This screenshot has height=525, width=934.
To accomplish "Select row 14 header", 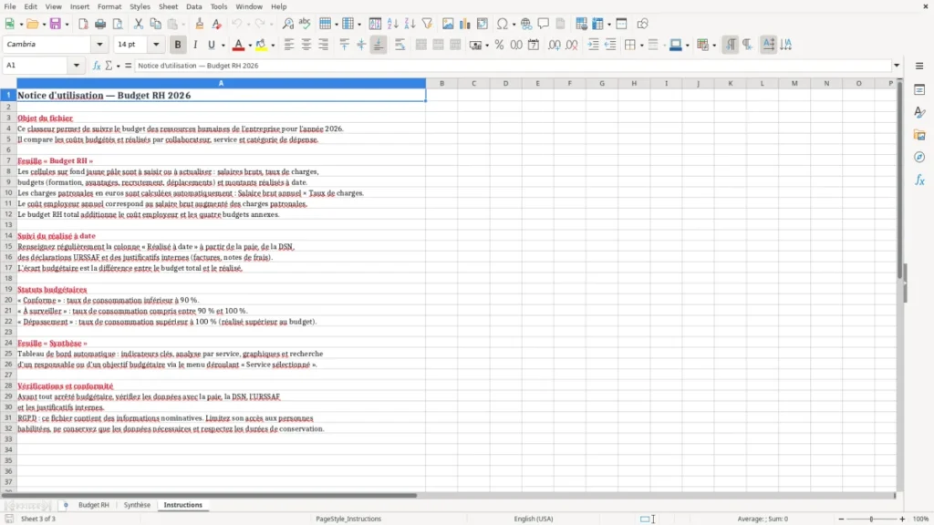I will 8,236.
